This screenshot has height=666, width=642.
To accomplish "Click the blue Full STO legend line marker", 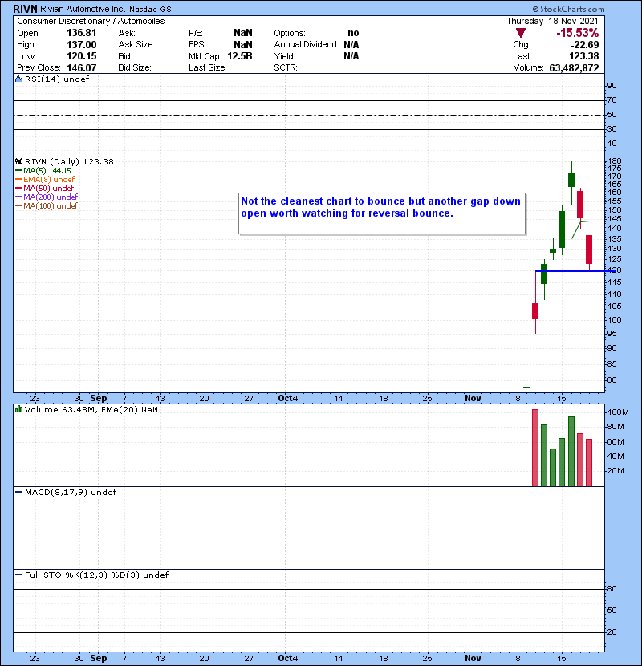I will 18,575.
